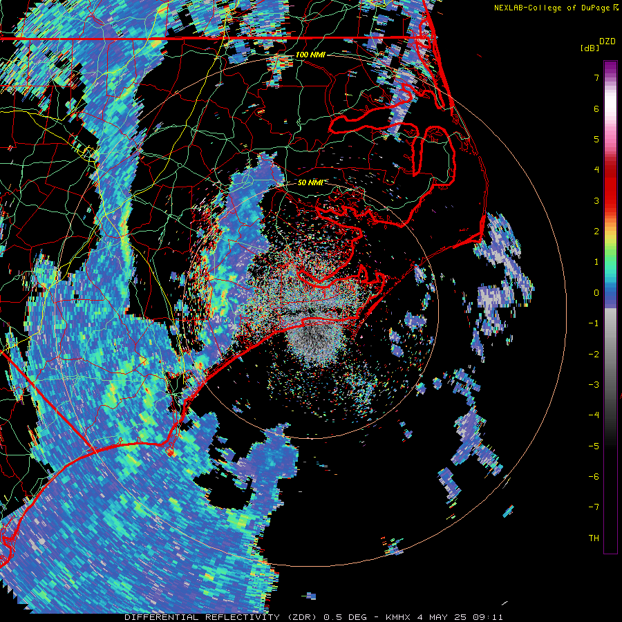This screenshot has height=622, width=622.
Task: Click the -7 dB scale label
Action: [x=594, y=507]
